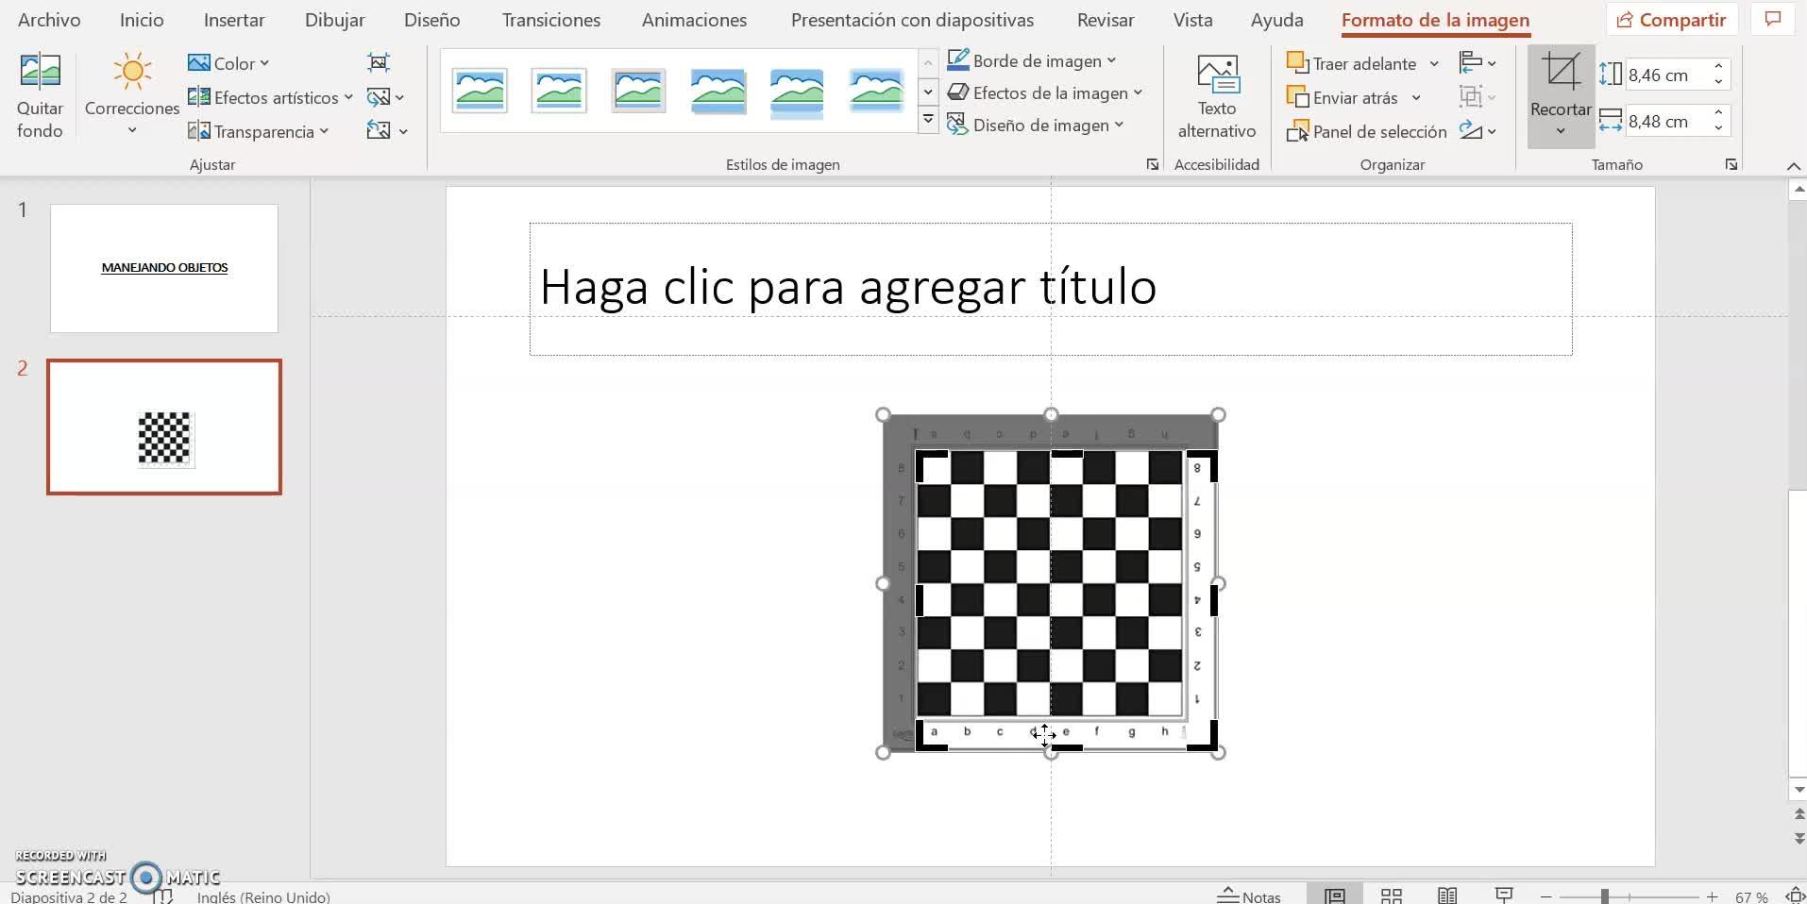Toggle the Notas pane
The height and width of the screenshot is (904, 1807).
click(1250, 896)
